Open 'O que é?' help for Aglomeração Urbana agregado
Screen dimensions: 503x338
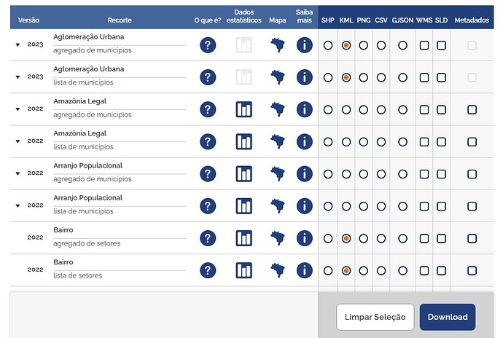[x=208, y=45]
